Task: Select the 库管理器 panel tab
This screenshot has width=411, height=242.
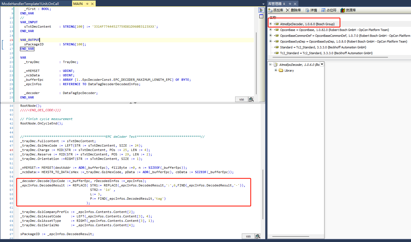Action: pos(275,4)
